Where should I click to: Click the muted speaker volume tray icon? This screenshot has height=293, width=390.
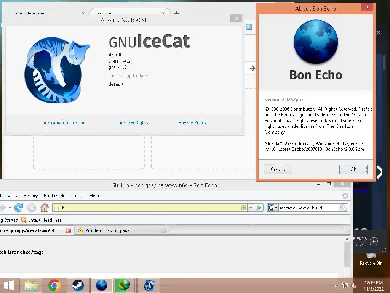pyautogui.click(x=354, y=286)
